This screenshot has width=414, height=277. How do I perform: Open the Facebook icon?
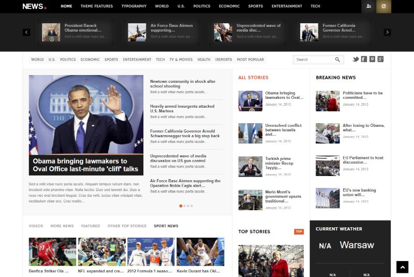click(x=364, y=59)
